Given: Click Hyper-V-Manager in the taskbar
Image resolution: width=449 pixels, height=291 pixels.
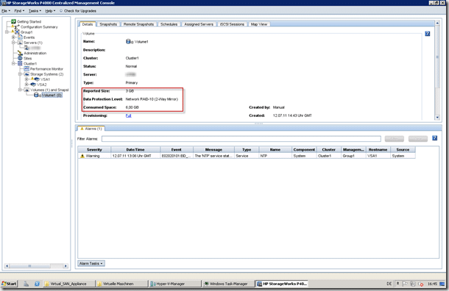Looking at the screenshot, I should coord(175,284).
